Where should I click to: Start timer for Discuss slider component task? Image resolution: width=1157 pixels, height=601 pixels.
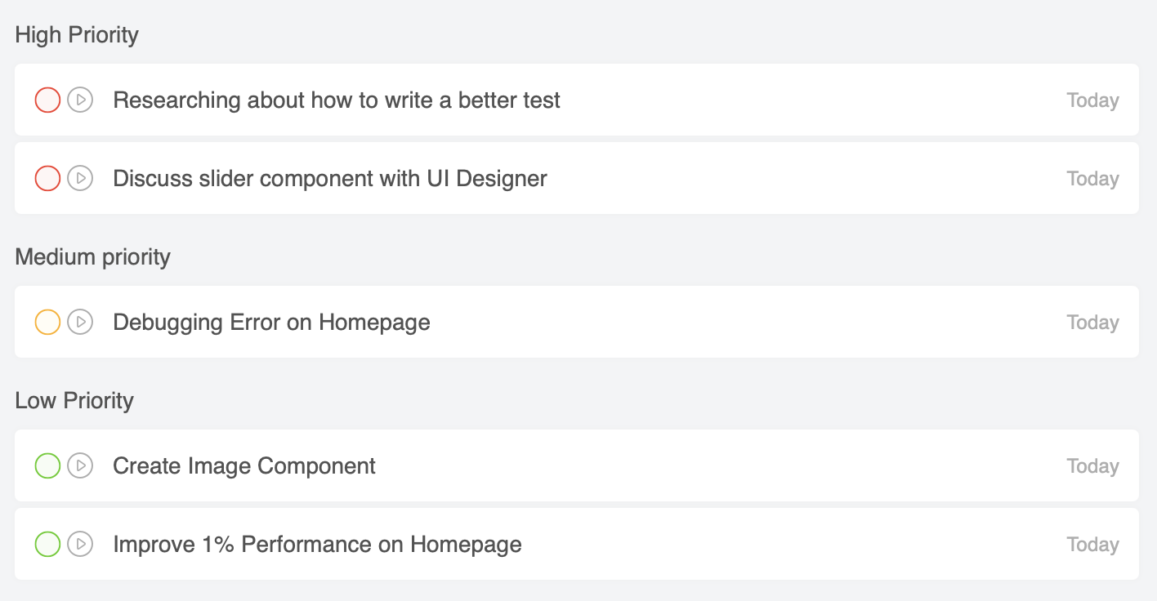point(80,178)
